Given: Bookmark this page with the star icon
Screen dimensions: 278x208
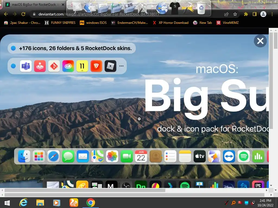Looking at the screenshot, I should (x=235, y=14).
